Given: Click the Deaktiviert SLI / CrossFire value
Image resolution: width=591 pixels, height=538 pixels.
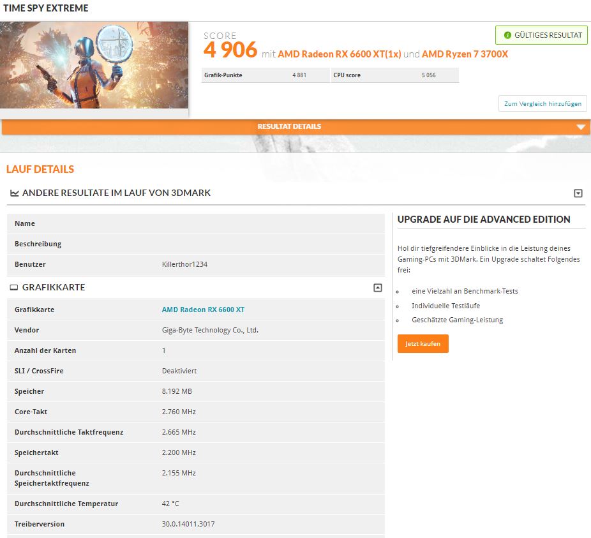Looking at the screenshot, I should (179, 371).
